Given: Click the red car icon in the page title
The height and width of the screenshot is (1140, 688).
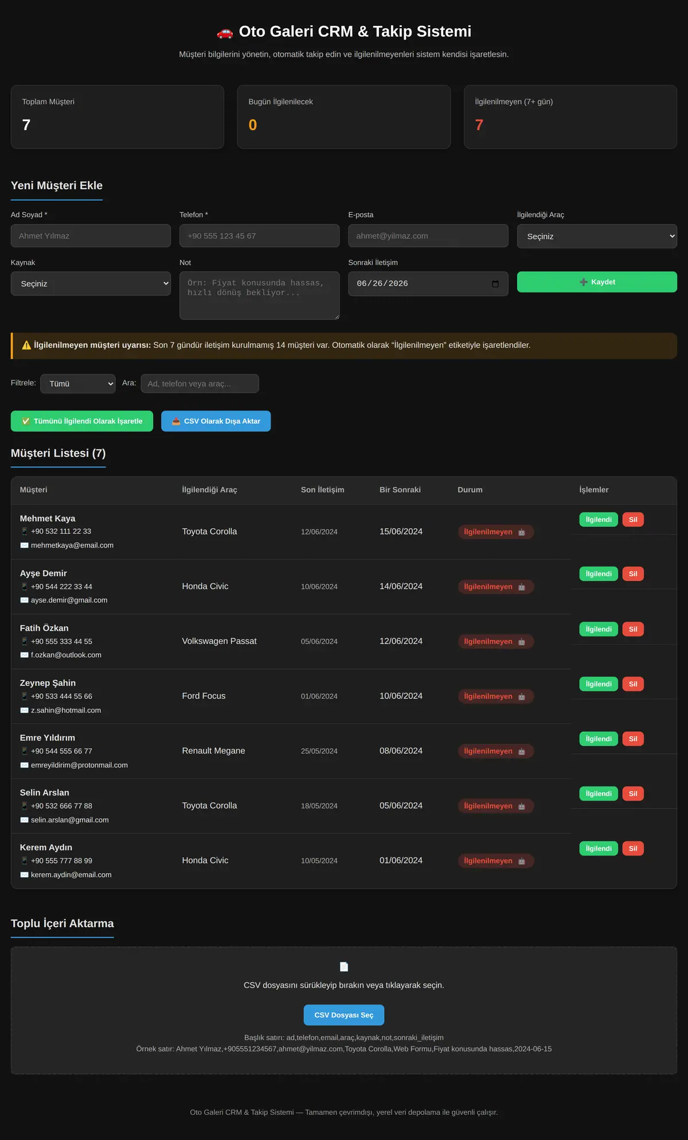Looking at the screenshot, I should (225, 32).
